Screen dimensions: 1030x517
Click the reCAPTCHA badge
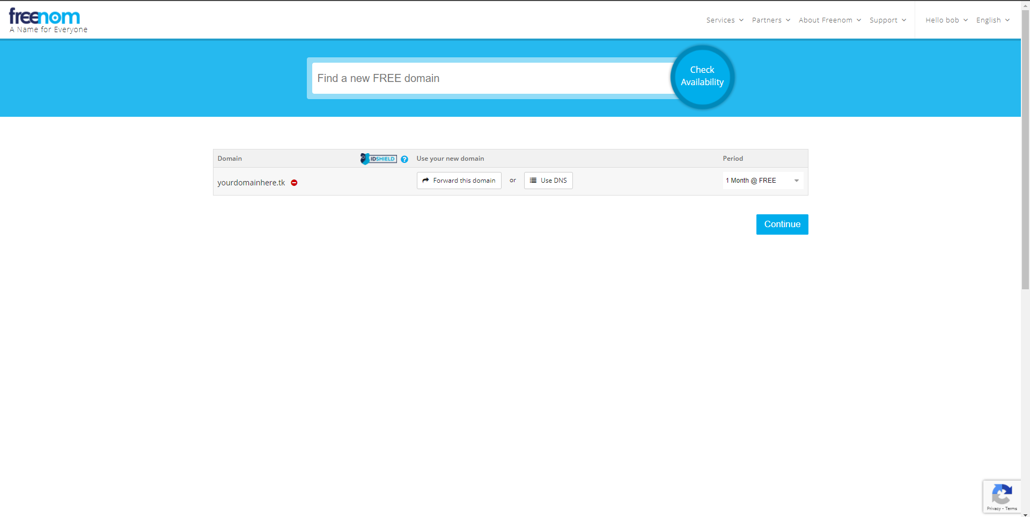point(1001,497)
